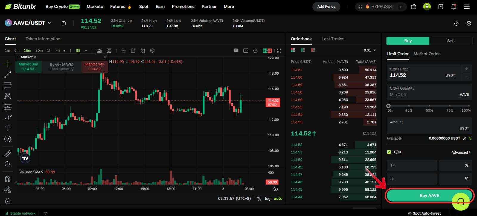Click the live chat support bubble
Image resolution: width=477 pixels, height=217 pixels.
tap(461, 202)
